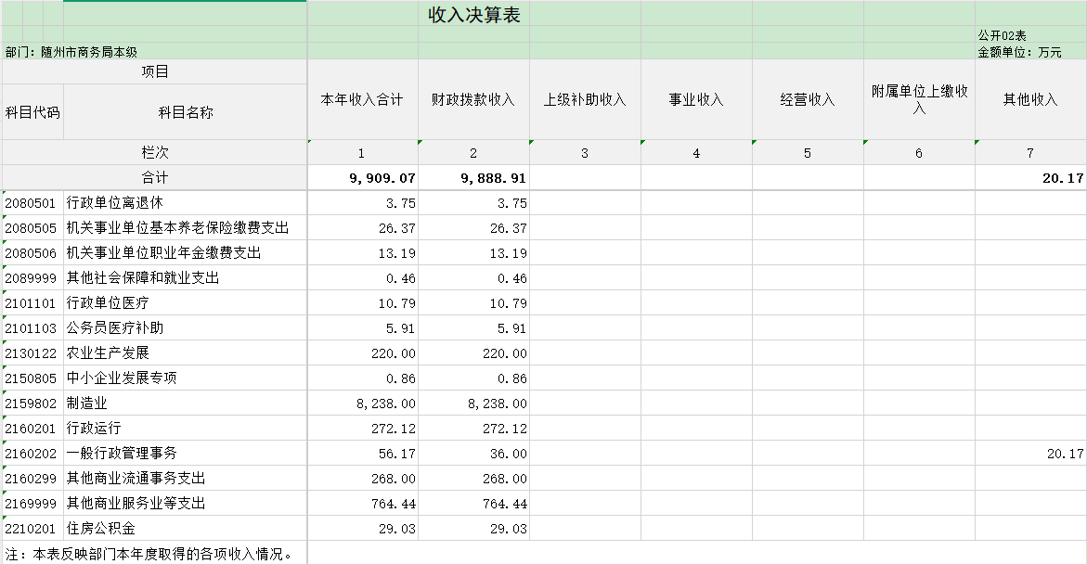Click the 科目代码 header cell
The image size is (1087, 564).
pyautogui.click(x=32, y=112)
